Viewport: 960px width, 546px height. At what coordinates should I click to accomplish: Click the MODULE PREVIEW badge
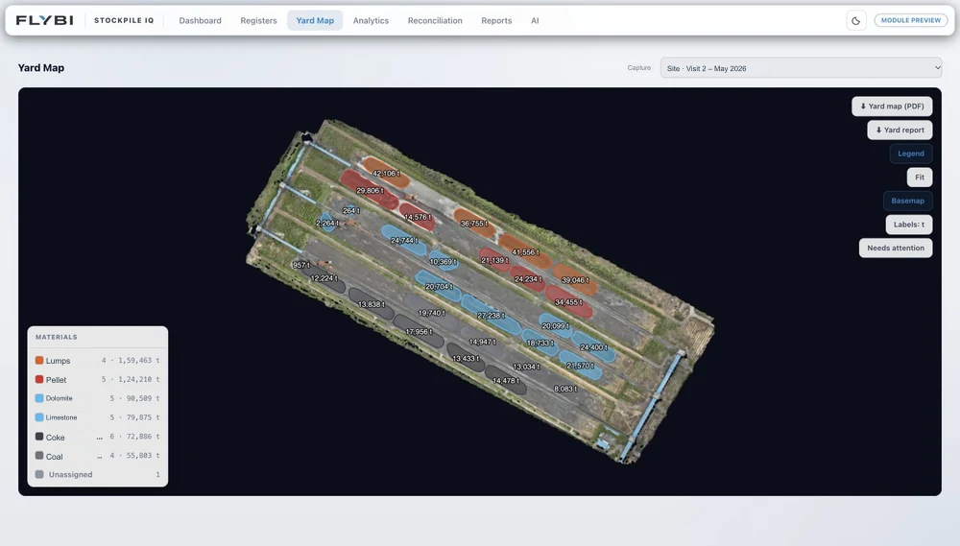click(911, 20)
